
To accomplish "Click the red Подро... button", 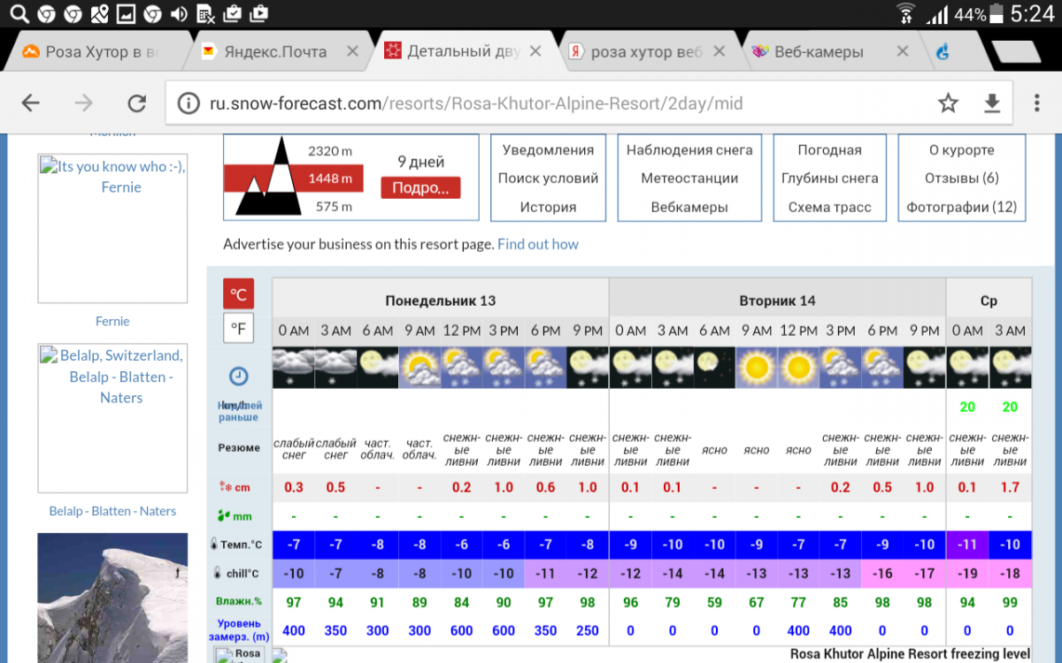I will [420, 187].
